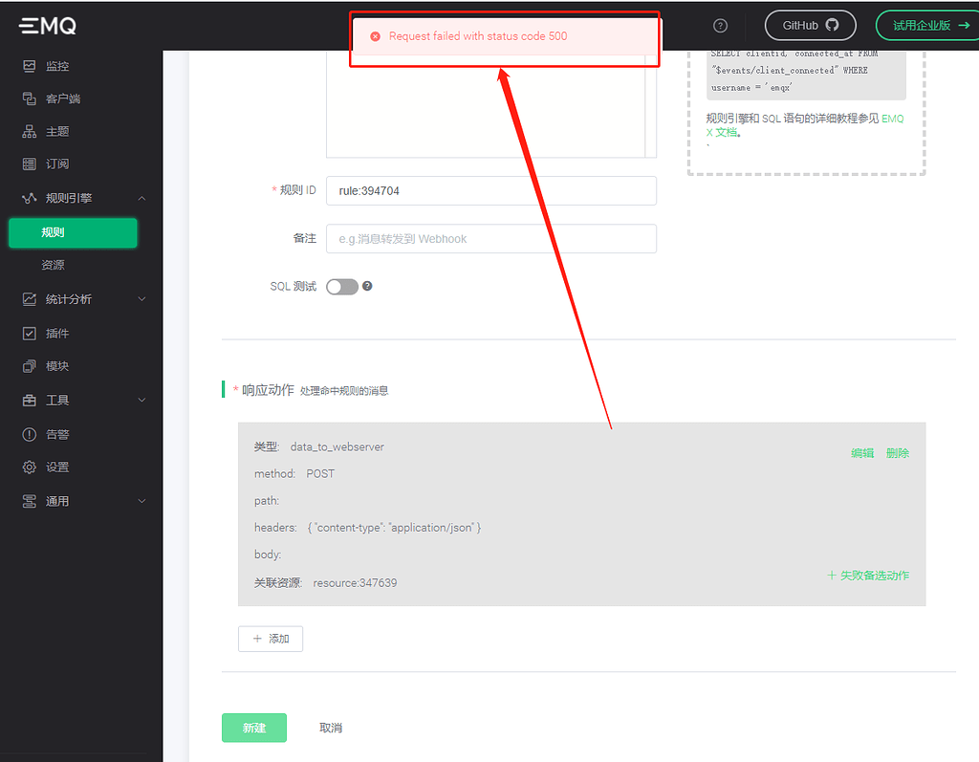Click the 添加 add action button
Viewport: 979px width, 762px height.
(271, 639)
